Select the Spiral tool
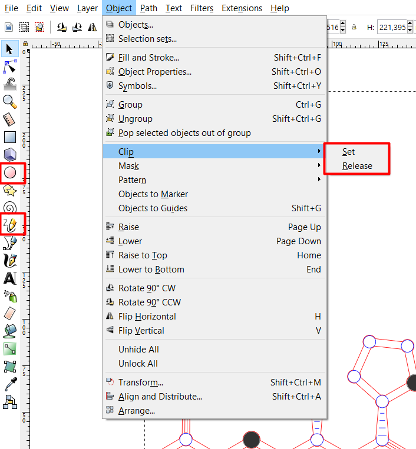 pyautogui.click(x=10, y=208)
